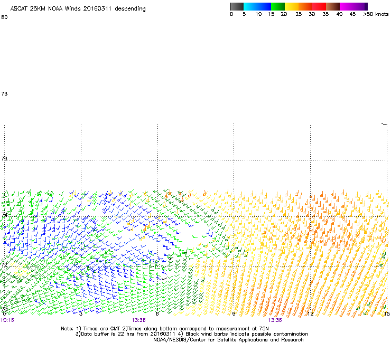Click the title 'ASCAT 25KM NOAA Winds 20160311 descending'

click(78, 9)
